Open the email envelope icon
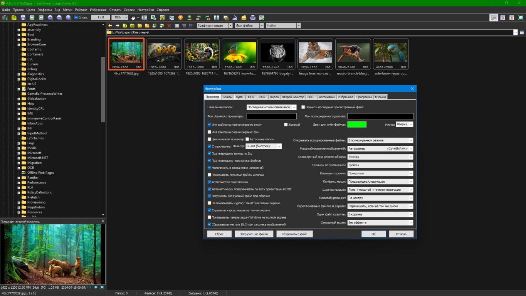The width and height of the screenshot is (526, 296). click(244, 18)
